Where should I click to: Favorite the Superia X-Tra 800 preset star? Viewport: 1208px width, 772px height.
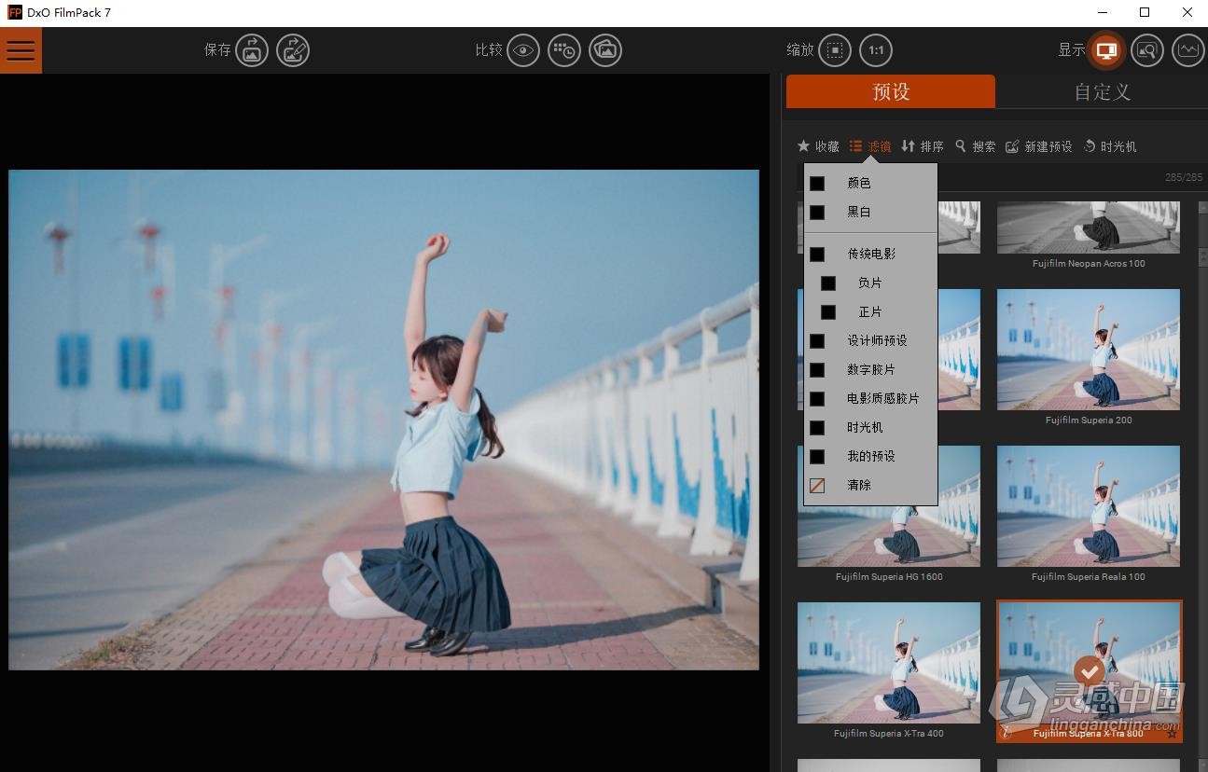(x=1172, y=734)
